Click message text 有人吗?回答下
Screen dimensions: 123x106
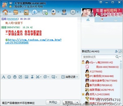point(14,23)
